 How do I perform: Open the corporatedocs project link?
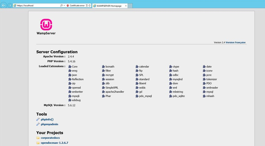[50, 138]
